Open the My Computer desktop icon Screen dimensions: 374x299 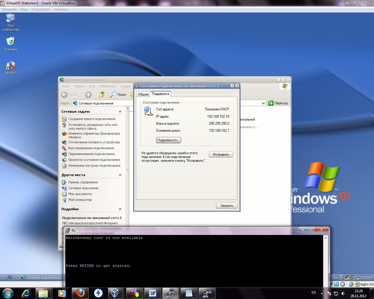(11, 22)
